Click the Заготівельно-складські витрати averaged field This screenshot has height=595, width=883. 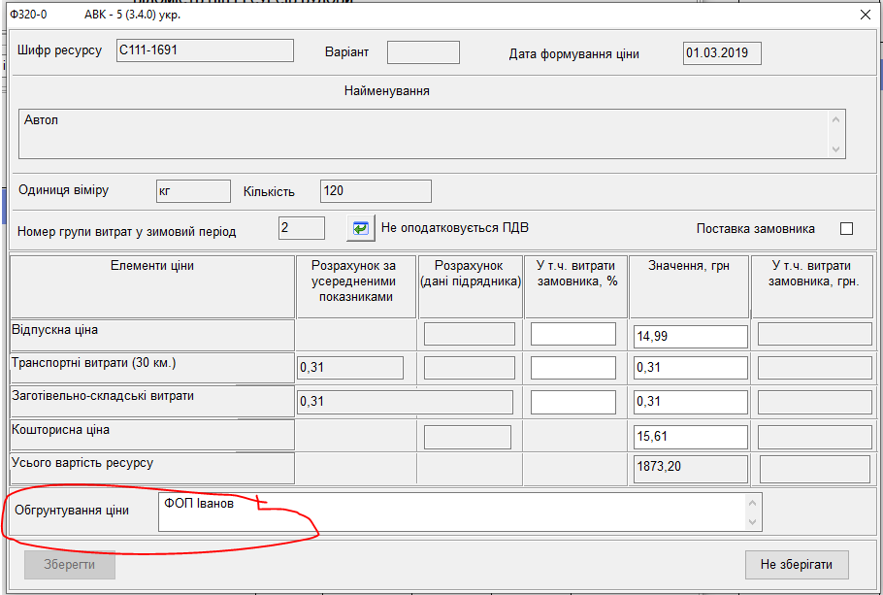(405, 402)
